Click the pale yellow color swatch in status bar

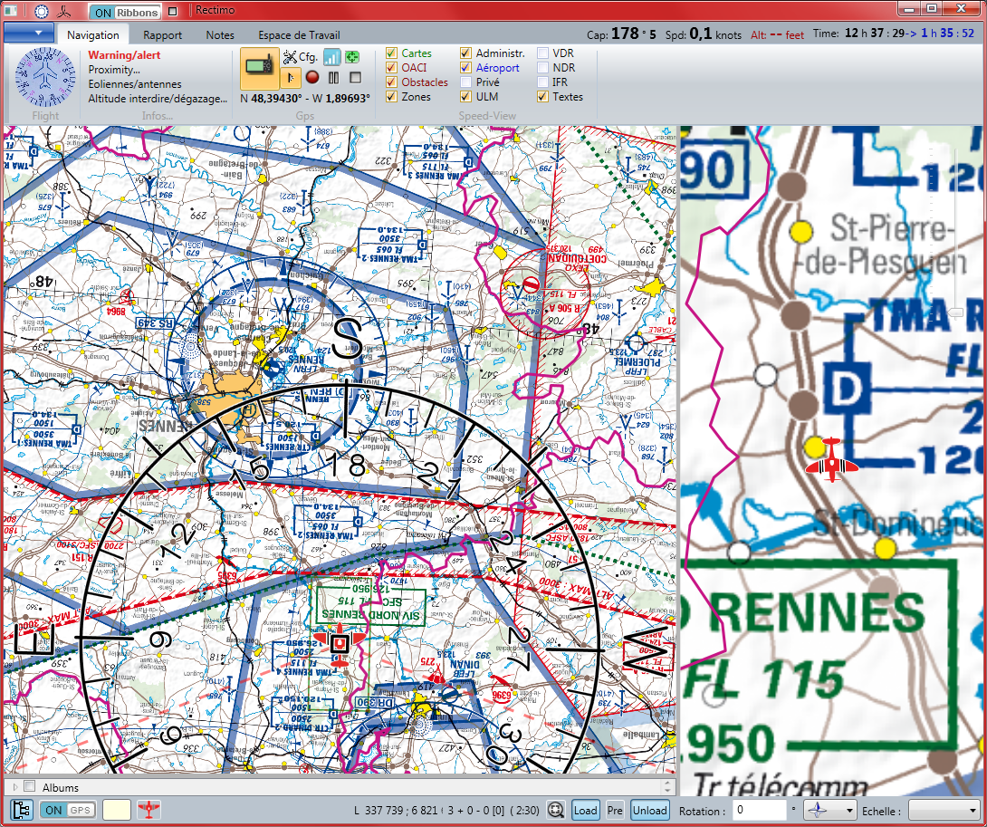(117, 810)
